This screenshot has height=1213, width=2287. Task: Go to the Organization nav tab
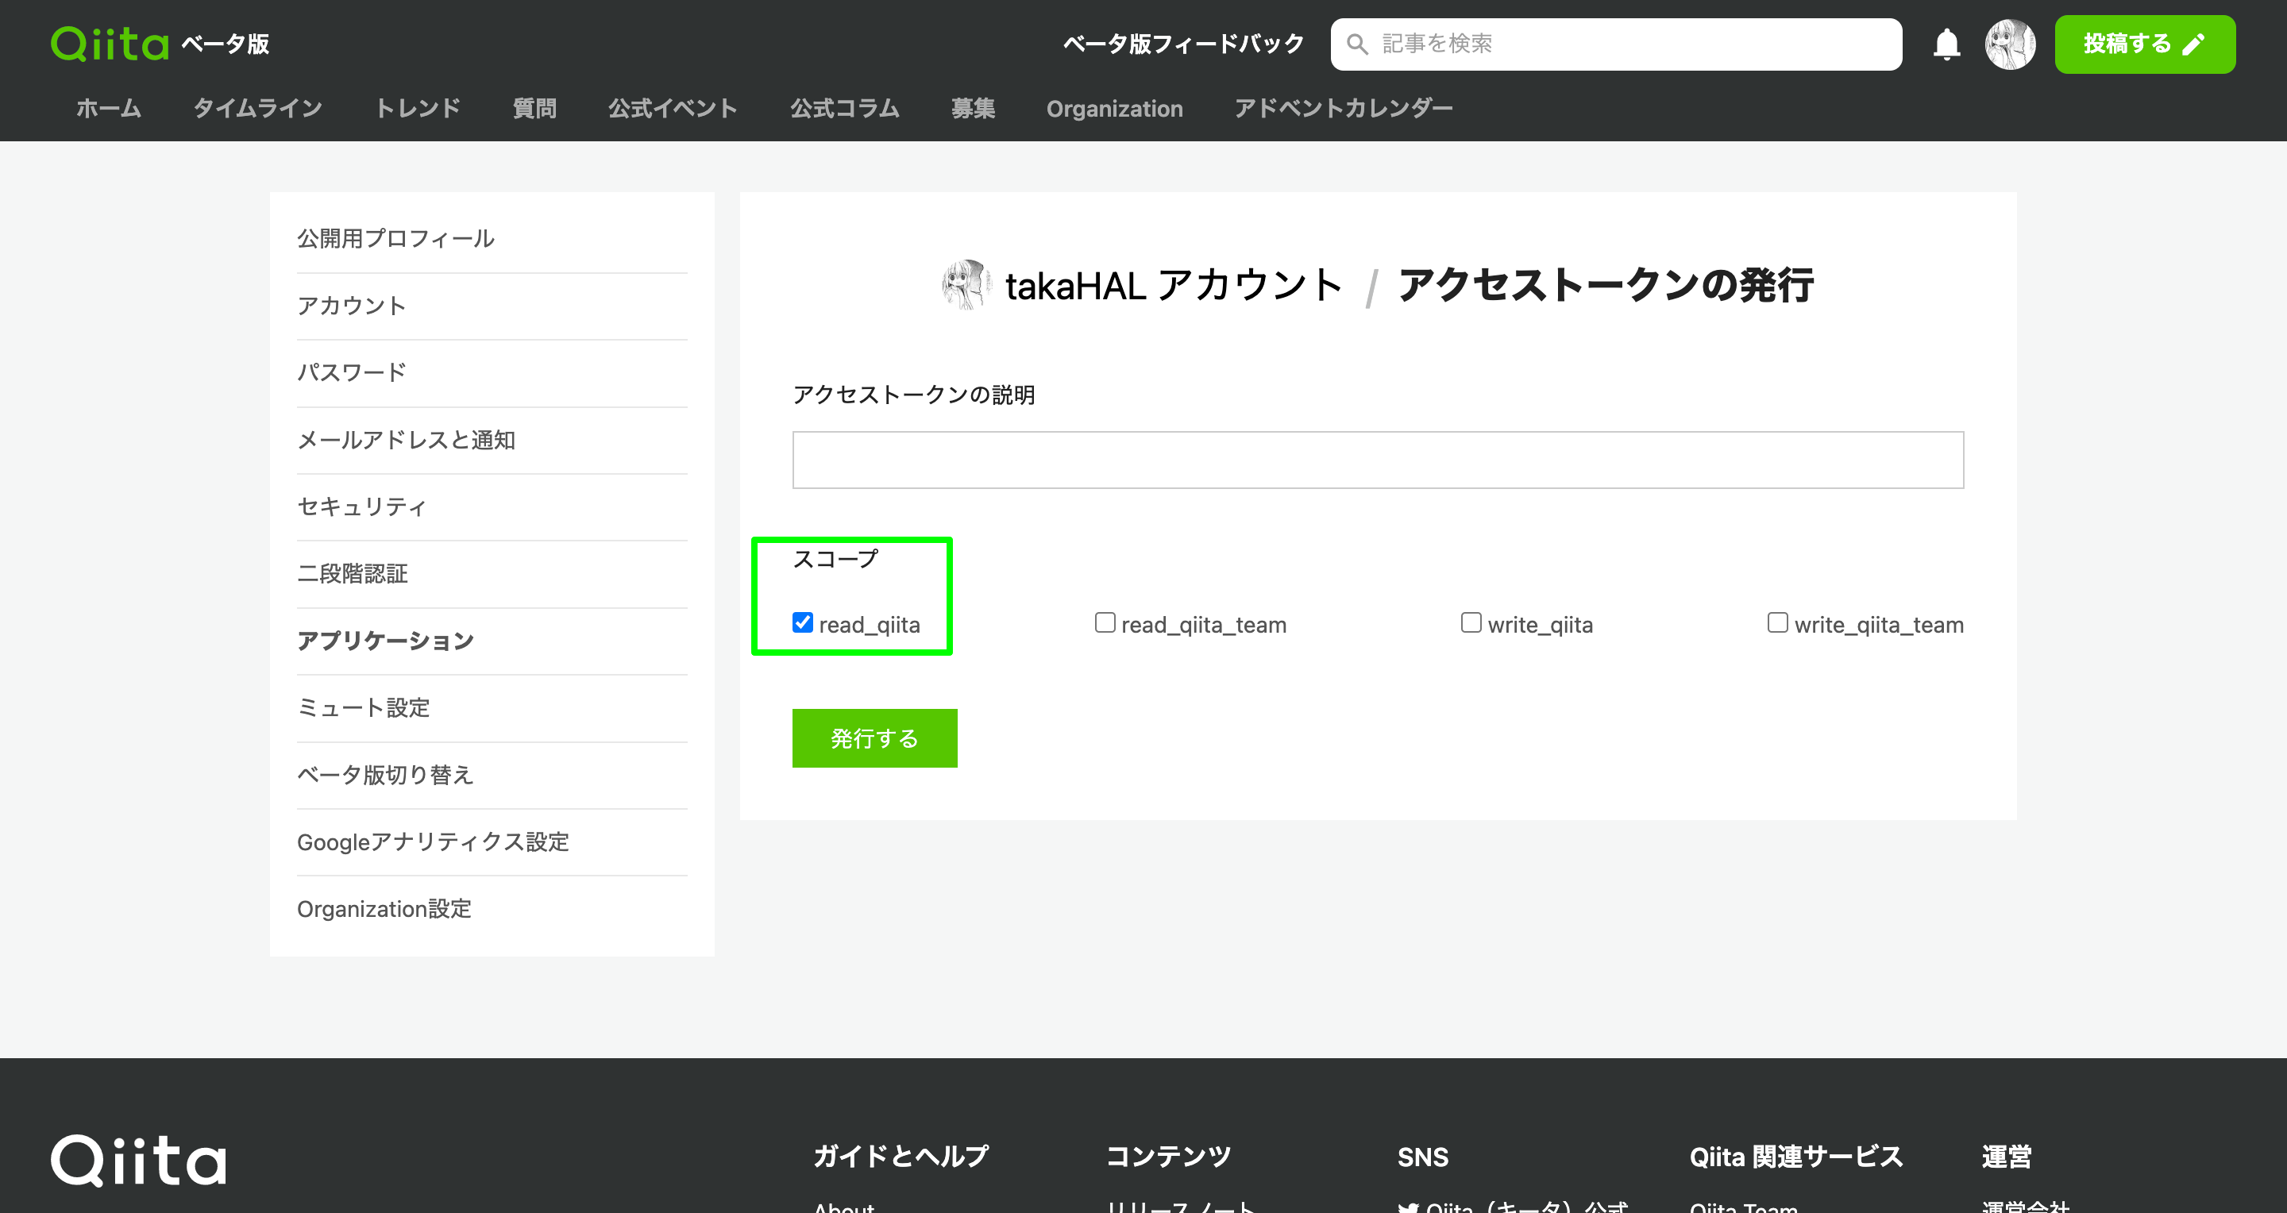pos(1113,108)
